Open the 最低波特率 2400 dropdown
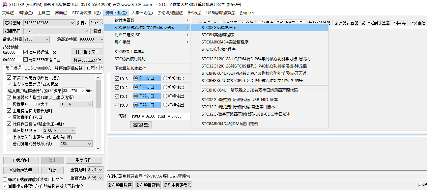The height and width of the screenshot is (190, 427). 36,39
